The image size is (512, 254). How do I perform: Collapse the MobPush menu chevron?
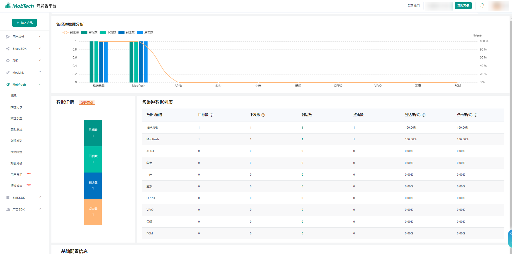(x=40, y=85)
